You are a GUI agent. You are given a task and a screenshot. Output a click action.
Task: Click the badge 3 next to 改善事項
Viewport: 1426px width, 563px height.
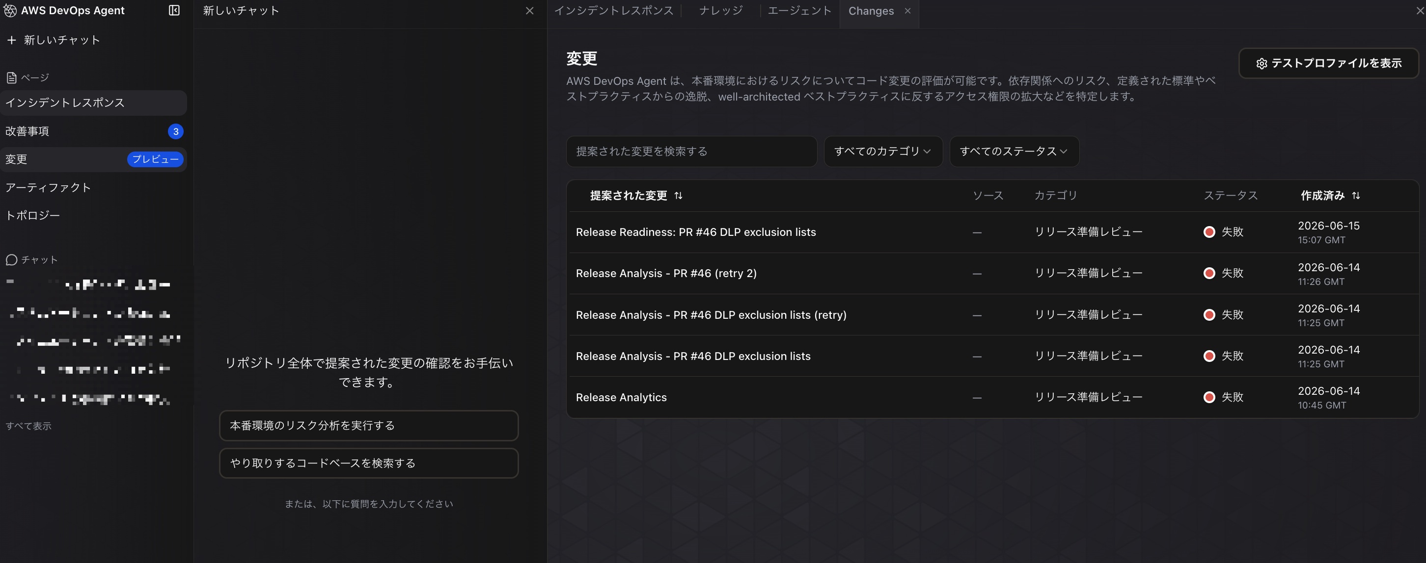[x=175, y=131]
